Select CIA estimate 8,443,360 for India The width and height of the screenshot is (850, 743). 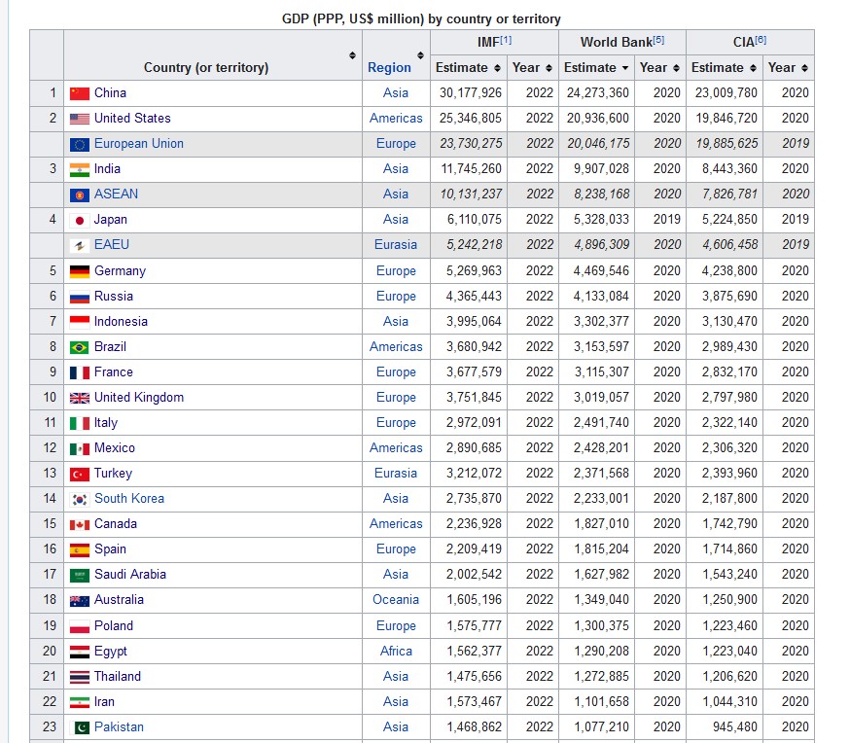coord(729,169)
